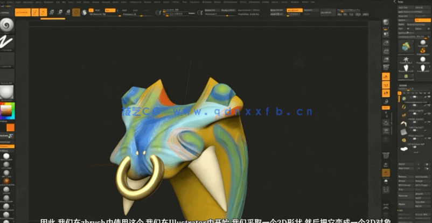The width and height of the screenshot is (432, 223).
Task: Collapse the Tool palette title
Action: point(401,2)
